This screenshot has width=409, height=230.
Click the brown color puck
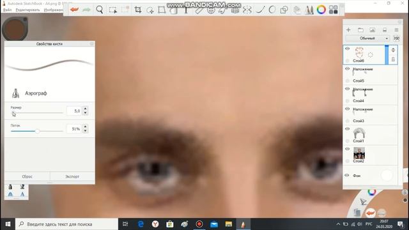[15, 29]
